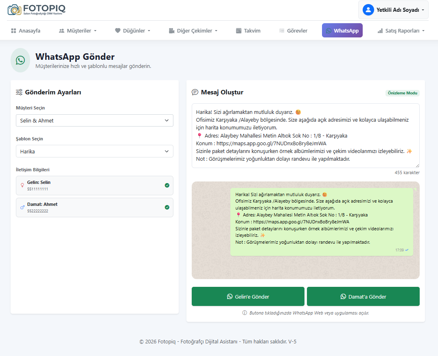Click the Önizleme Modu badge

[402, 93]
